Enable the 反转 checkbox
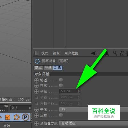 coord(61,115)
